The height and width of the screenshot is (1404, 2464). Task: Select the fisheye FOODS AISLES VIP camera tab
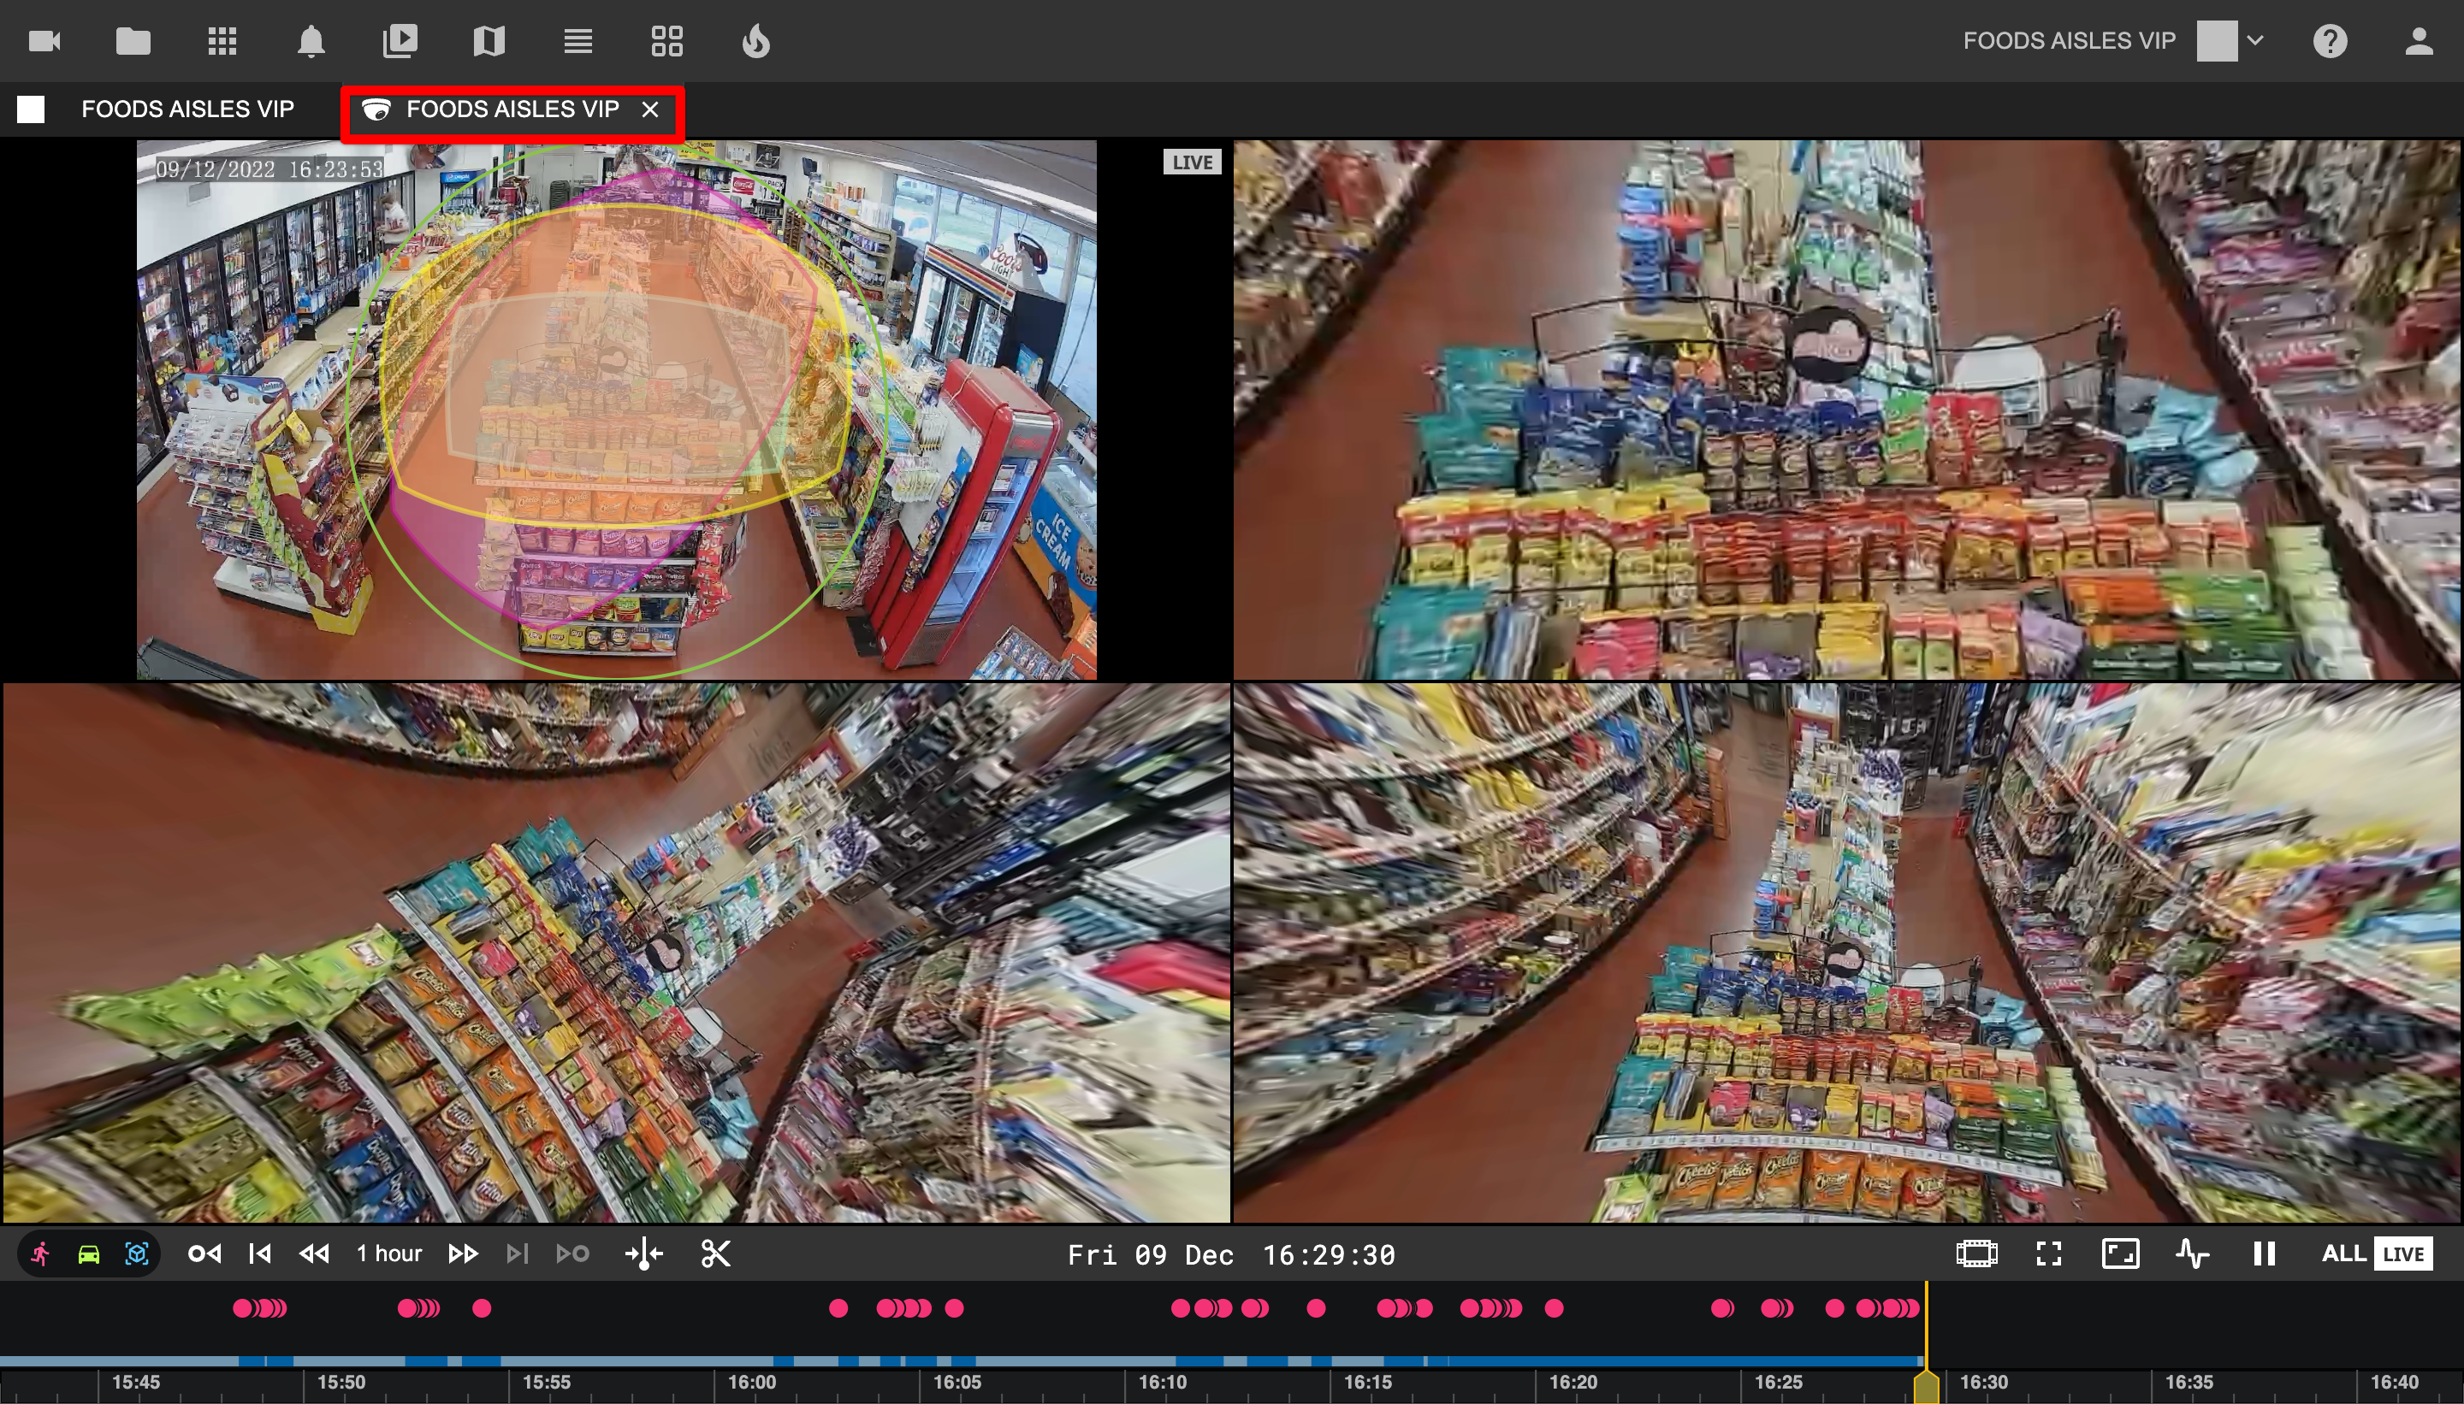(512, 109)
